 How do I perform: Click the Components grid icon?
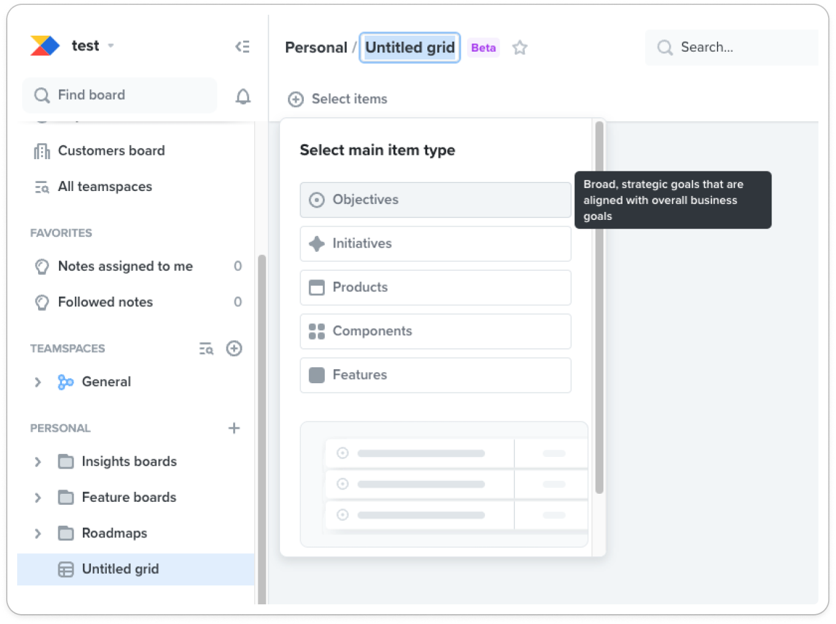[x=317, y=331]
